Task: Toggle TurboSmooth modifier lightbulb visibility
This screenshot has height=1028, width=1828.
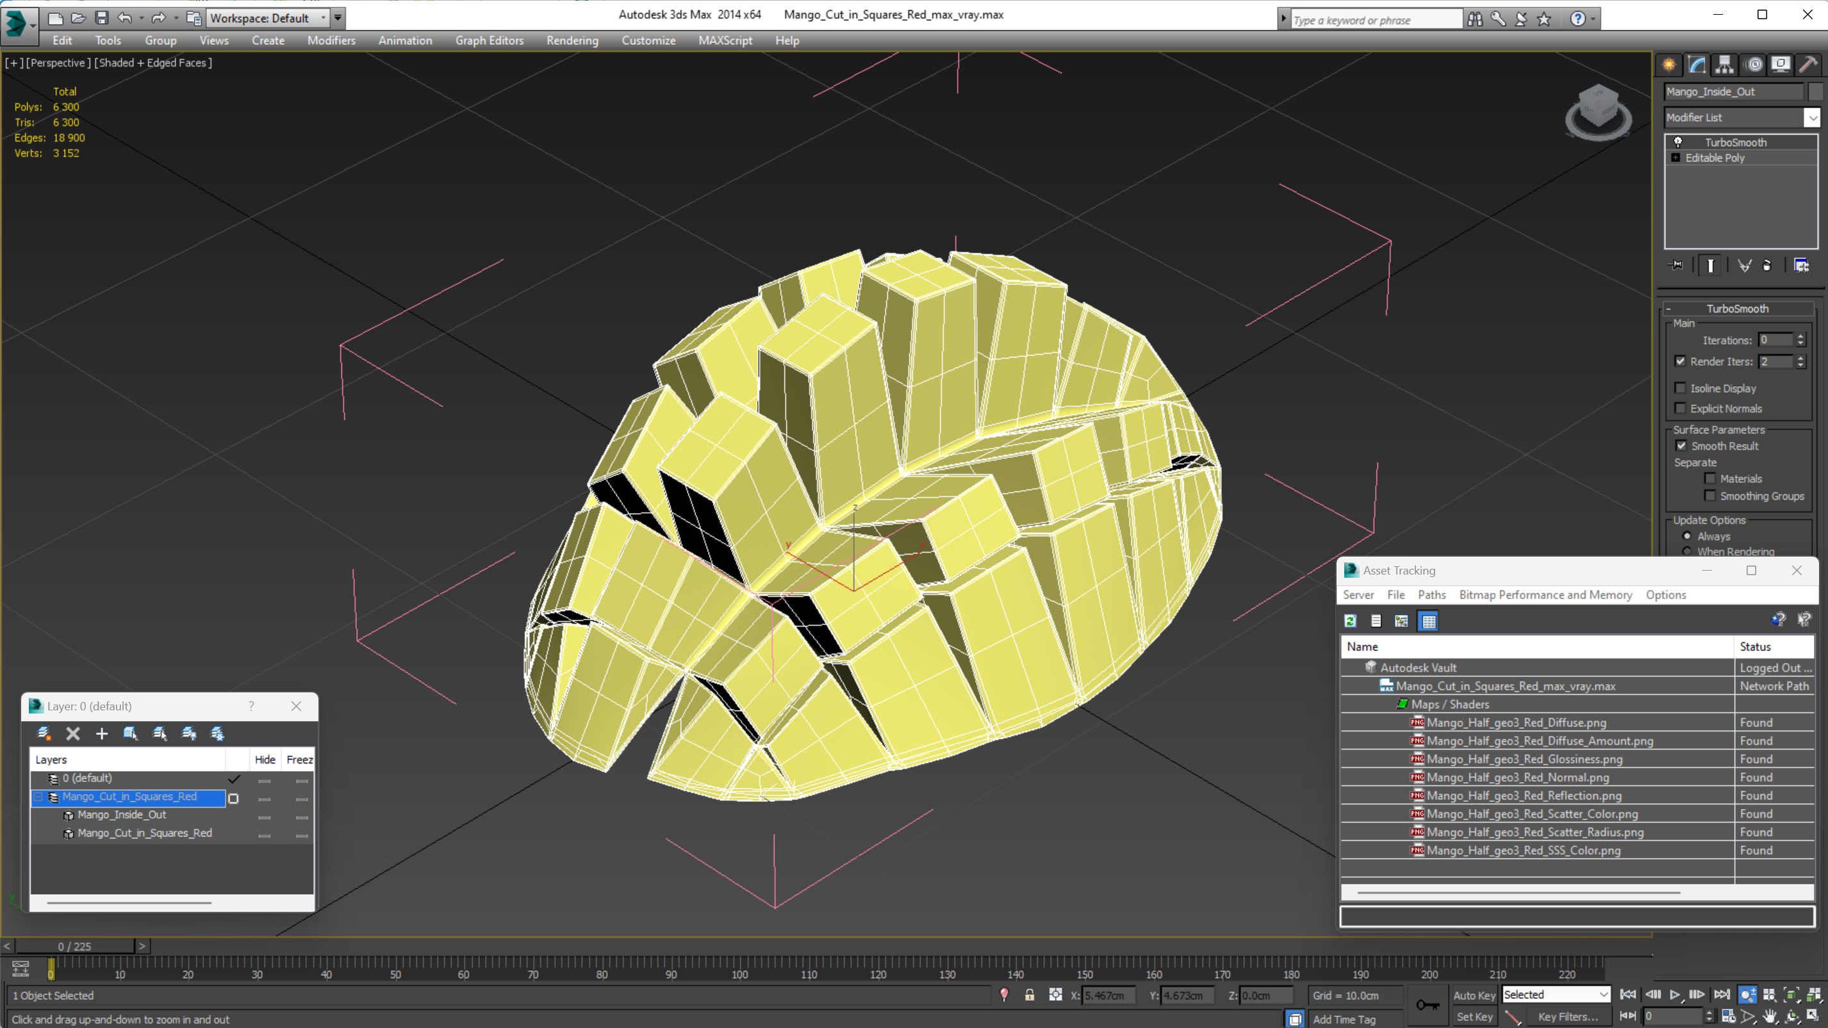Action: coord(1678,142)
